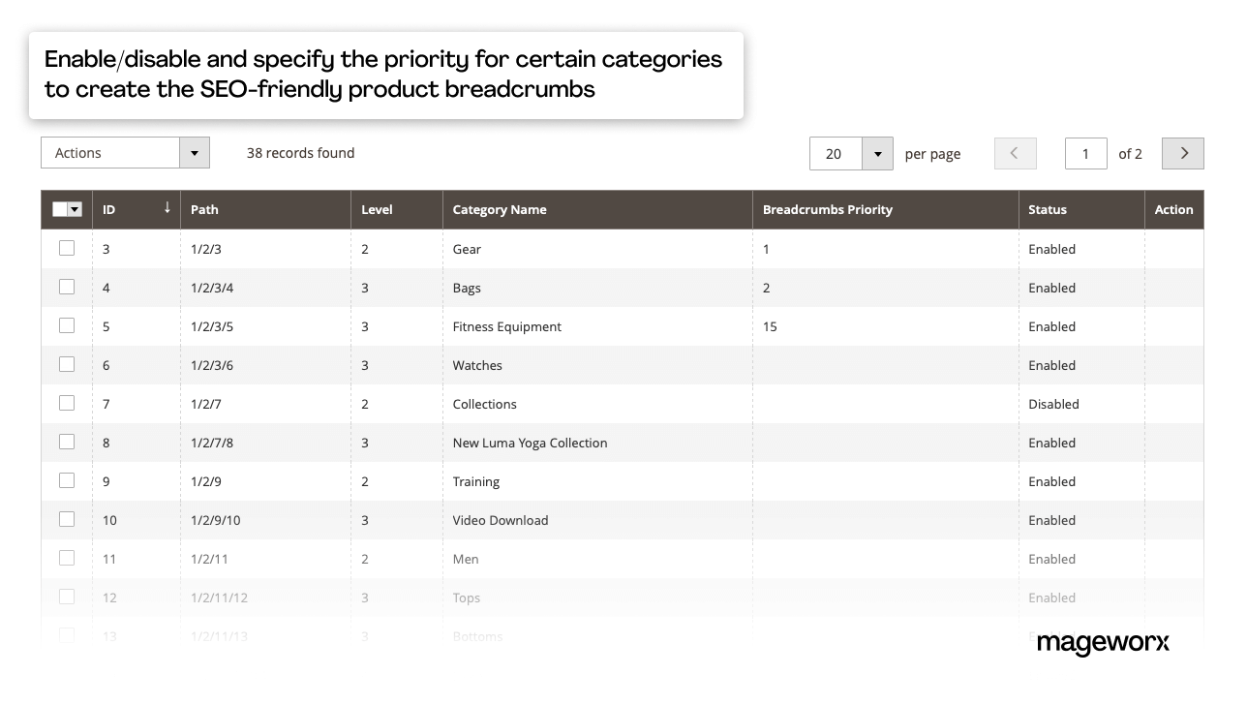Select all rows with the header checkbox
The width and height of the screenshot is (1247, 705).
point(59,208)
